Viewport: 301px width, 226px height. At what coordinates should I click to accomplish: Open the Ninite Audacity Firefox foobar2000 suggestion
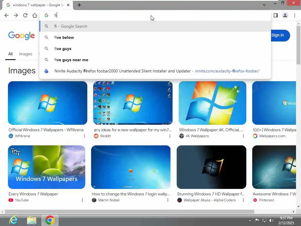click(x=155, y=71)
